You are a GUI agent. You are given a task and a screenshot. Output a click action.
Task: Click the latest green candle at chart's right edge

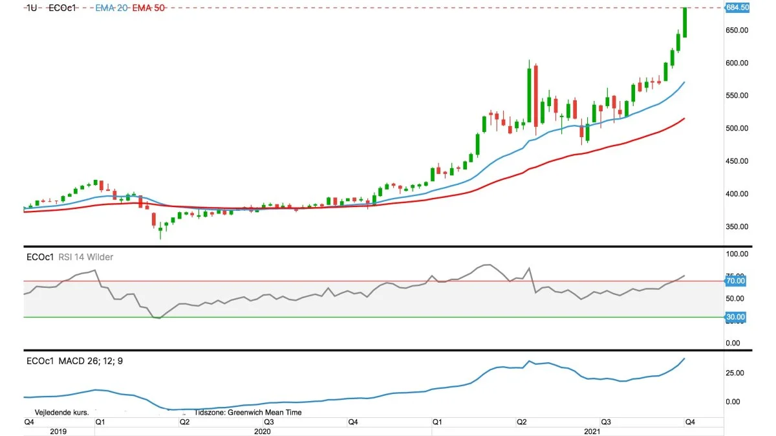[685, 23]
